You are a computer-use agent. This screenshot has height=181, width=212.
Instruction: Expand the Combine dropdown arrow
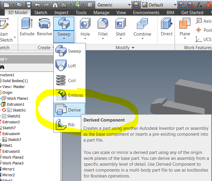142,39
